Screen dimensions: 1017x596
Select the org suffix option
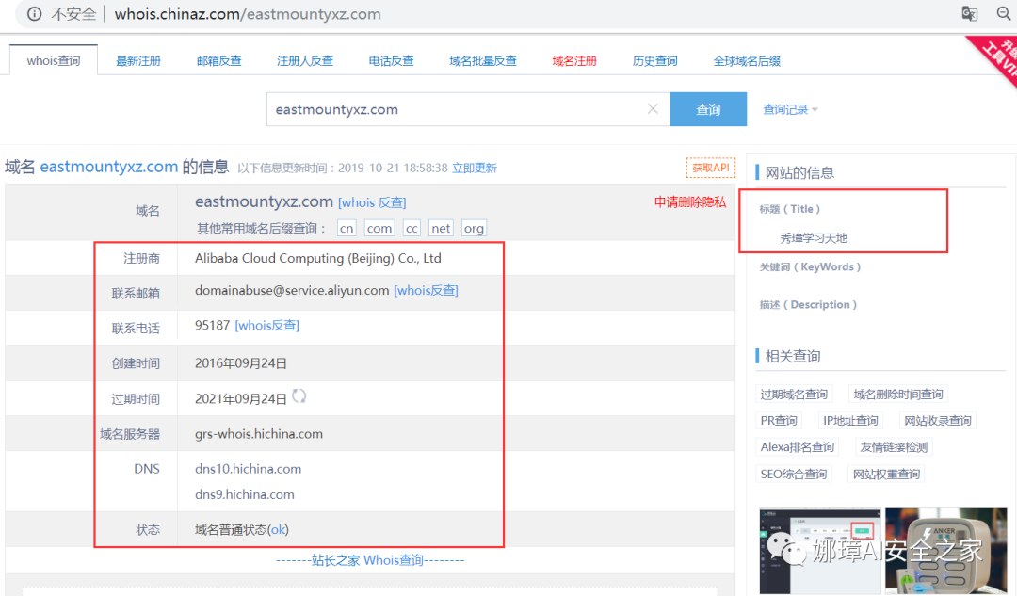[x=474, y=228]
